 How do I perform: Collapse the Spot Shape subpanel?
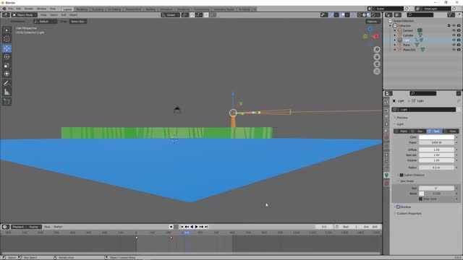click(406, 181)
